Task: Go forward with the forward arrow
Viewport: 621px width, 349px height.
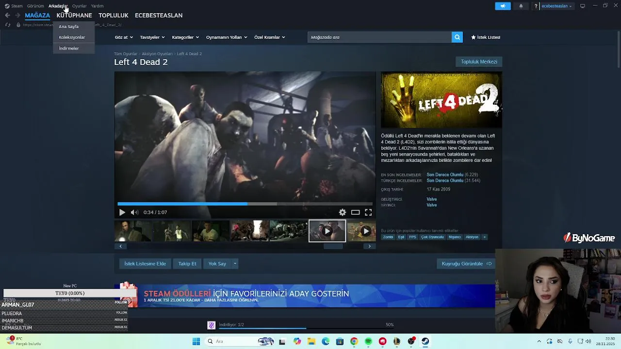Action: [x=17, y=16]
